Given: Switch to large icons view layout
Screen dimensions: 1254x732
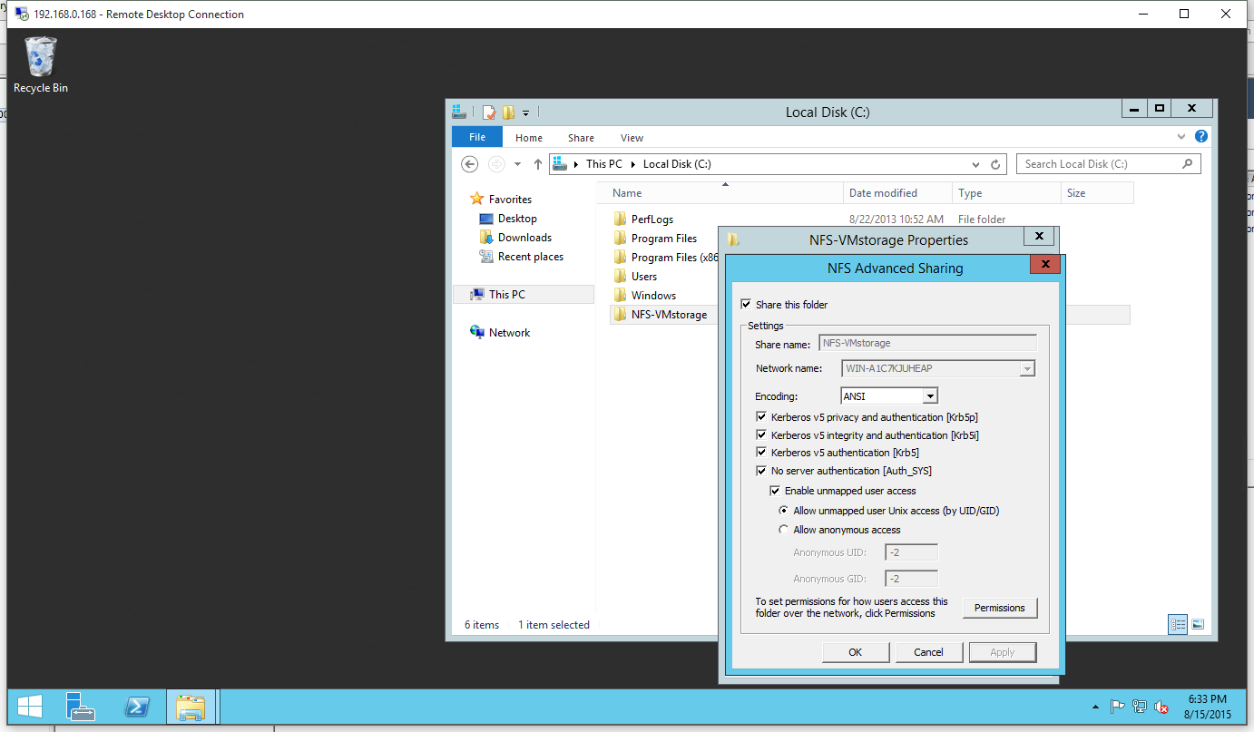Looking at the screenshot, I should point(1198,624).
